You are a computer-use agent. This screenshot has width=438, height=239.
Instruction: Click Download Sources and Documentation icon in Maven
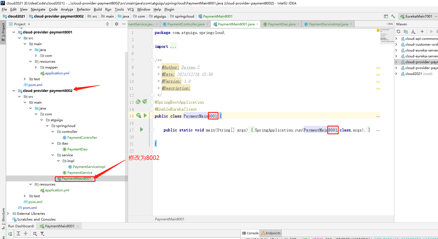[x=413, y=31]
